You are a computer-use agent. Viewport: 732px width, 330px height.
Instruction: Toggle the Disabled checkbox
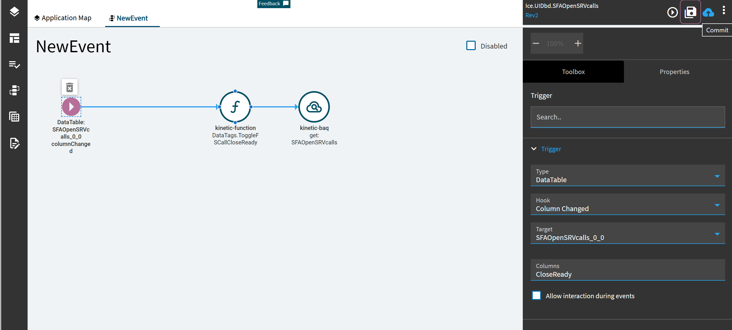470,46
